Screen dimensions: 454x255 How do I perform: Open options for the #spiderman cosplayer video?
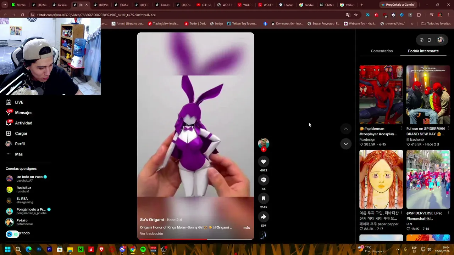pos(401,129)
